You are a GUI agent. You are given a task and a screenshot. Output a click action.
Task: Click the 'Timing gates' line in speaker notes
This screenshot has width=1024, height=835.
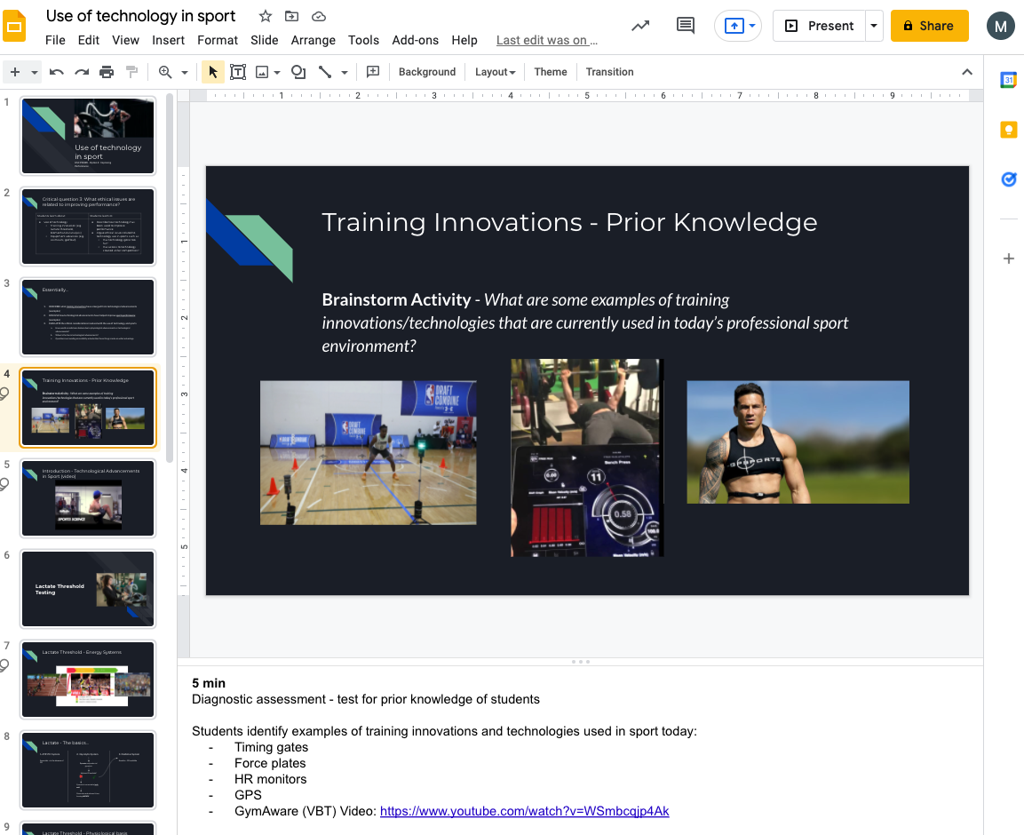point(271,747)
